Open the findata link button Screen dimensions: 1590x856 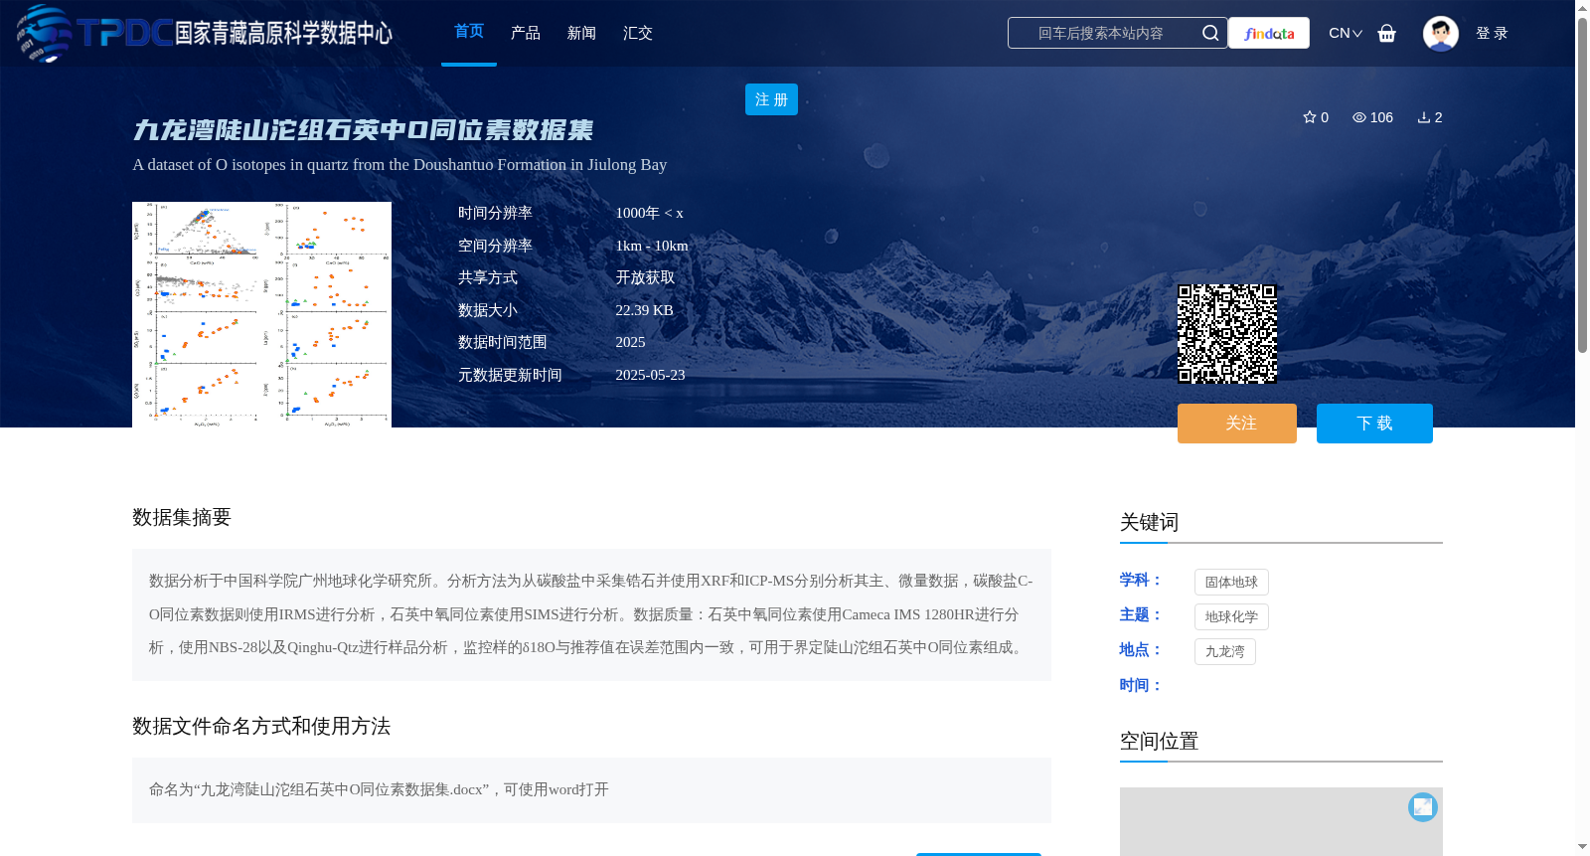pos(1269,33)
